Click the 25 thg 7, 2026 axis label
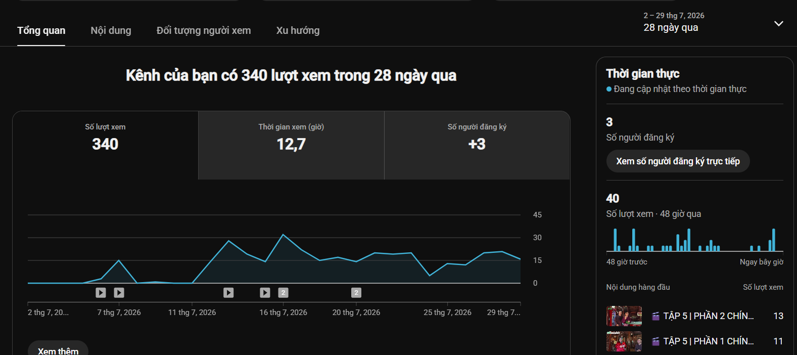The image size is (797, 355). (447, 313)
